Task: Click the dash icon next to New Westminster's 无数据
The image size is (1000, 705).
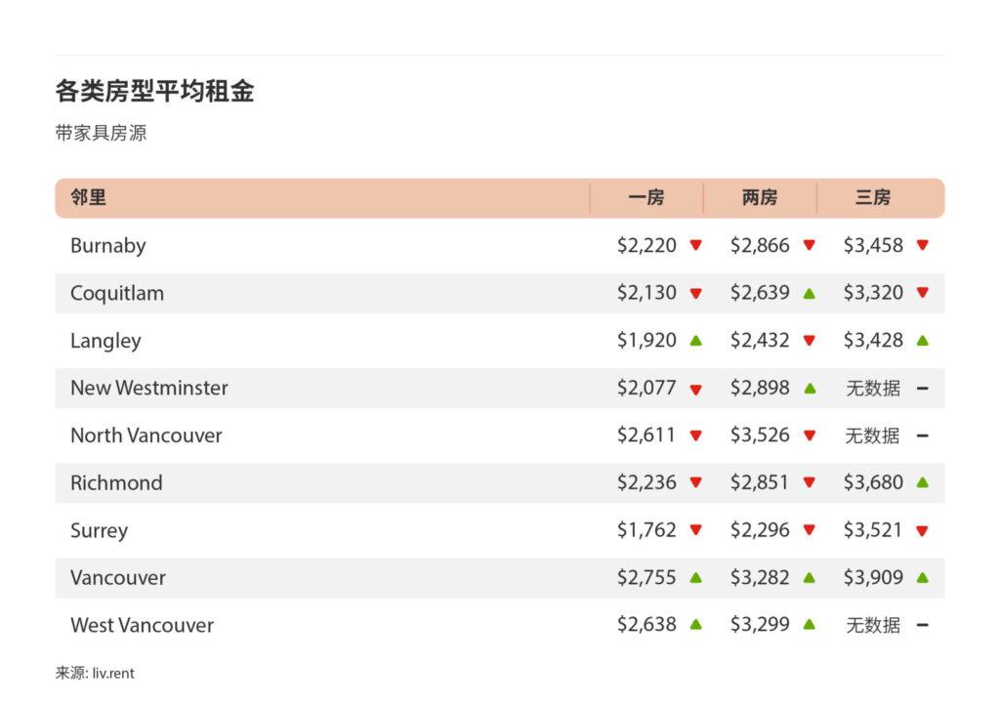Action: tap(922, 388)
